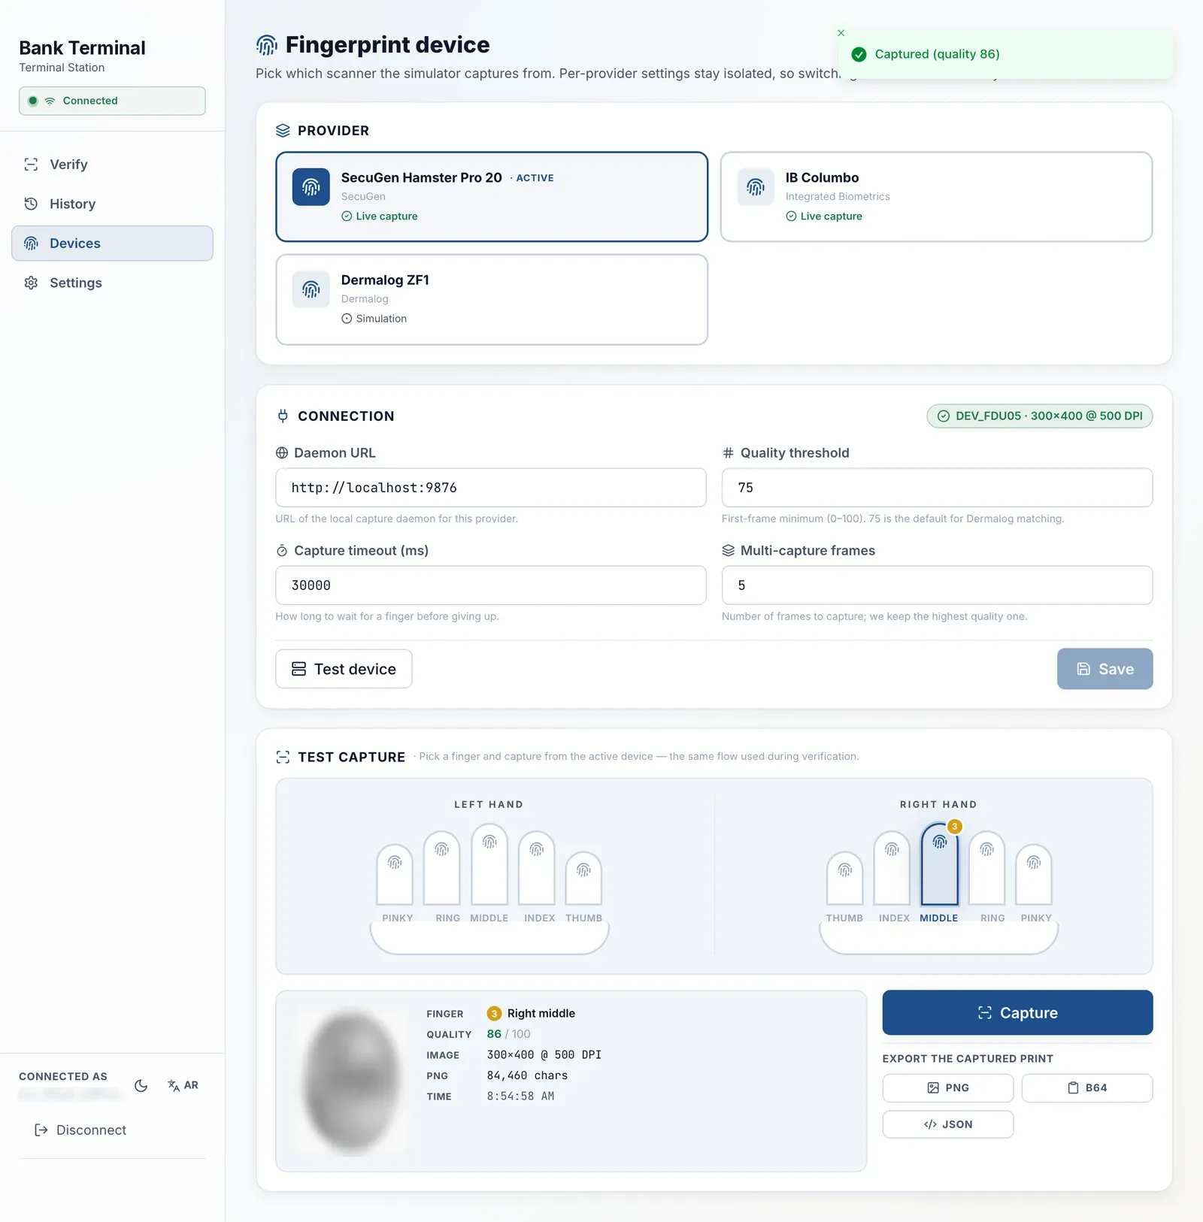Image resolution: width=1203 pixels, height=1222 pixels.
Task: Select the right hand thumb
Action: [845, 879]
